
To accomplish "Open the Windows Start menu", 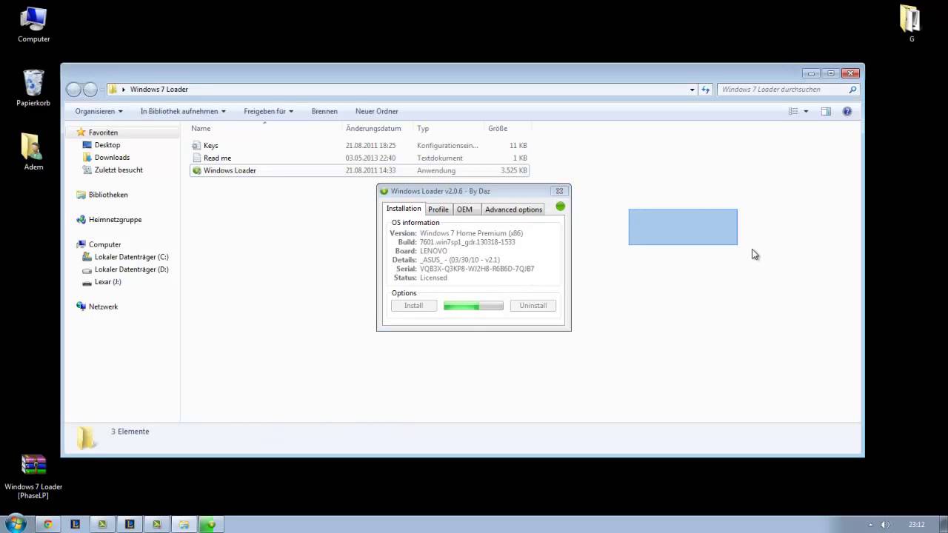I will tap(16, 524).
